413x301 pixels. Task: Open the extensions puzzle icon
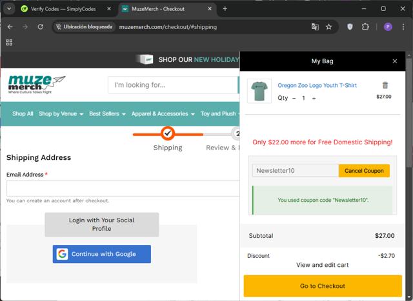365,27
